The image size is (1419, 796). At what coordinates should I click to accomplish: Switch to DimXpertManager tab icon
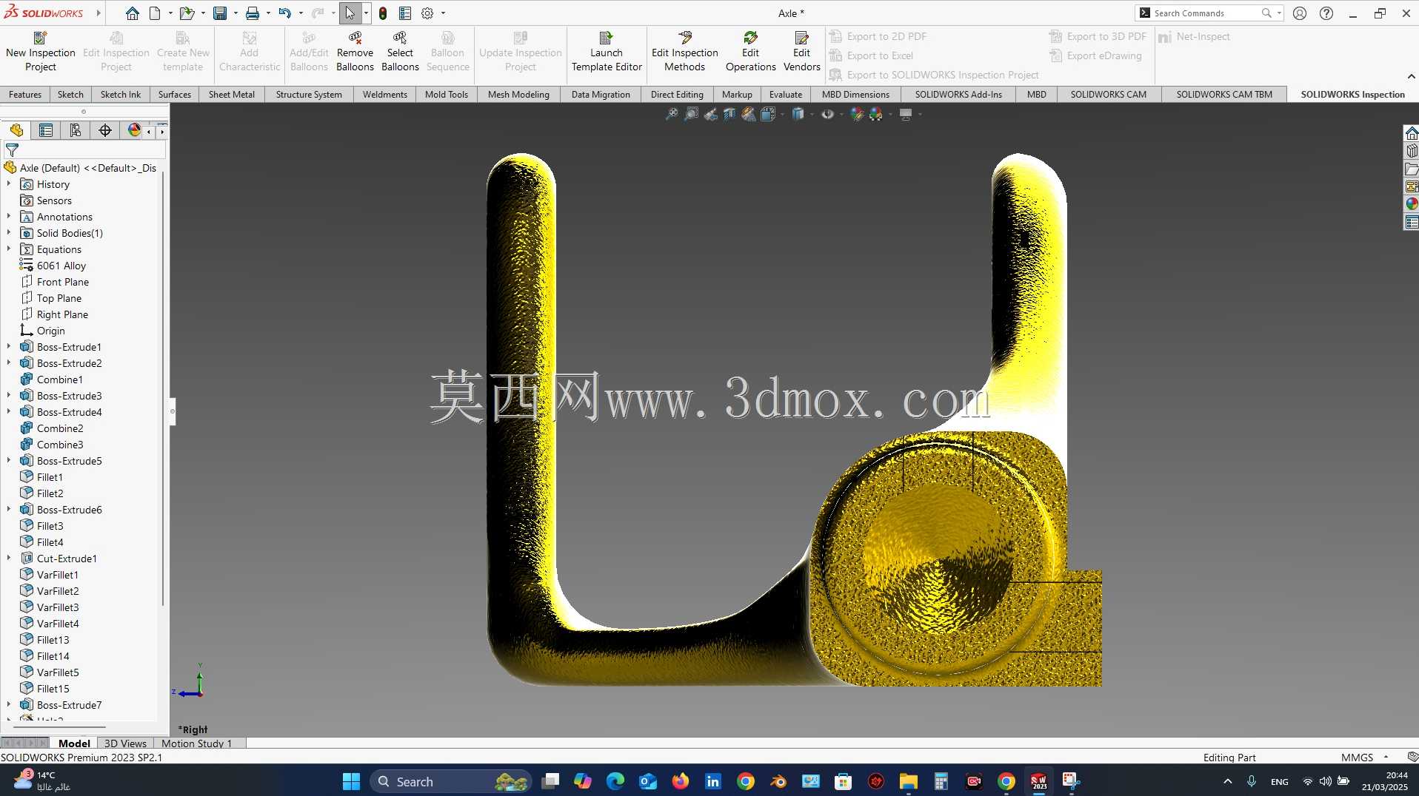tap(105, 130)
